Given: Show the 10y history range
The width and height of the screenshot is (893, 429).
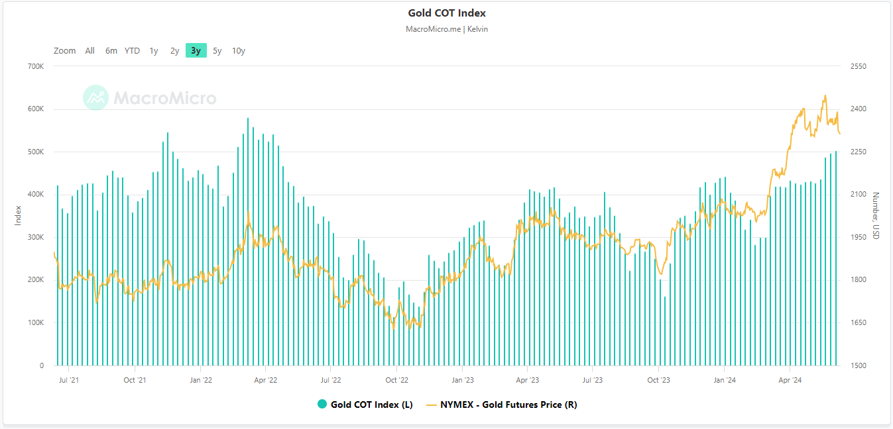Looking at the screenshot, I should click(x=239, y=51).
